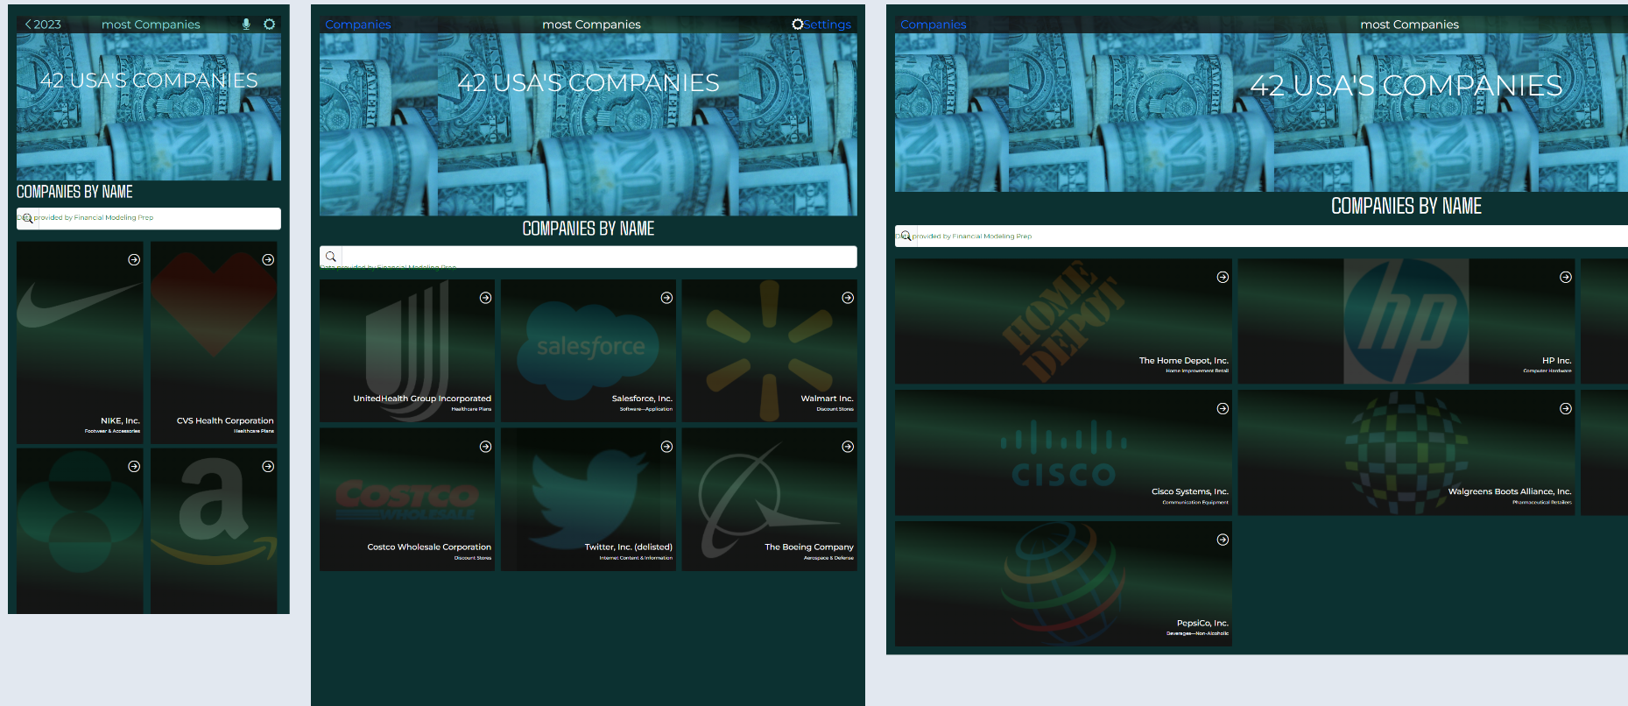
Task: Open the Settings button in the middle view
Action: 821,25
